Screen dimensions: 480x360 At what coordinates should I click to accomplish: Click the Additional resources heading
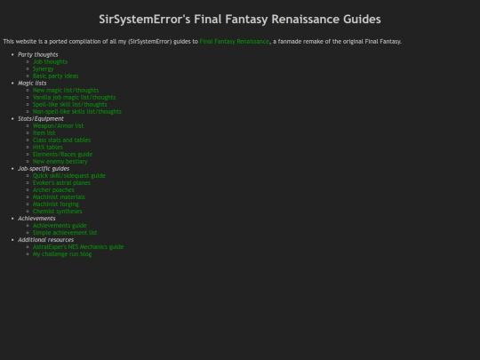[x=45, y=240]
